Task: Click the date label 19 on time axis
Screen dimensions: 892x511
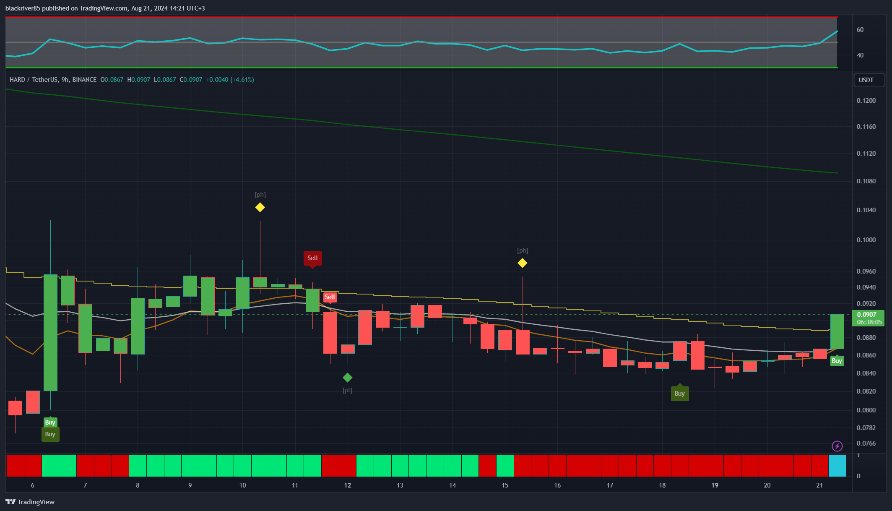Action: pos(715,485)
